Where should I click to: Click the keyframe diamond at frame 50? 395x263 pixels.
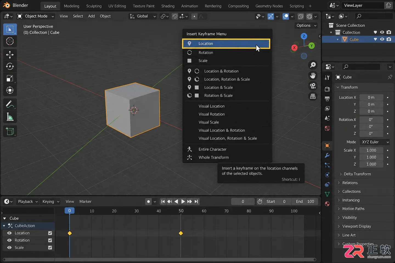181,233
